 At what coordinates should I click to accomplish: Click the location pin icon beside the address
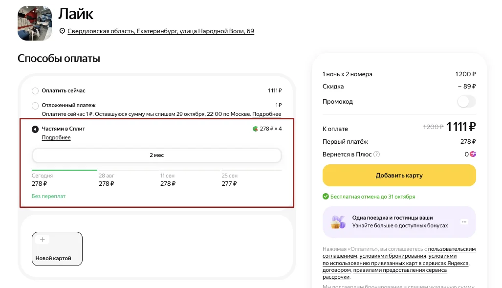(x=62, y=31)
